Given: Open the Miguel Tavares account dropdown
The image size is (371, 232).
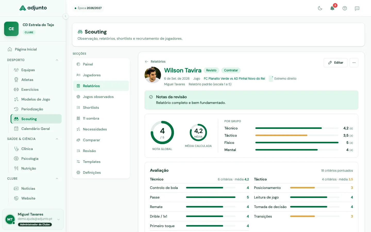Looking at the screenshot, I should tap(33, 219).
